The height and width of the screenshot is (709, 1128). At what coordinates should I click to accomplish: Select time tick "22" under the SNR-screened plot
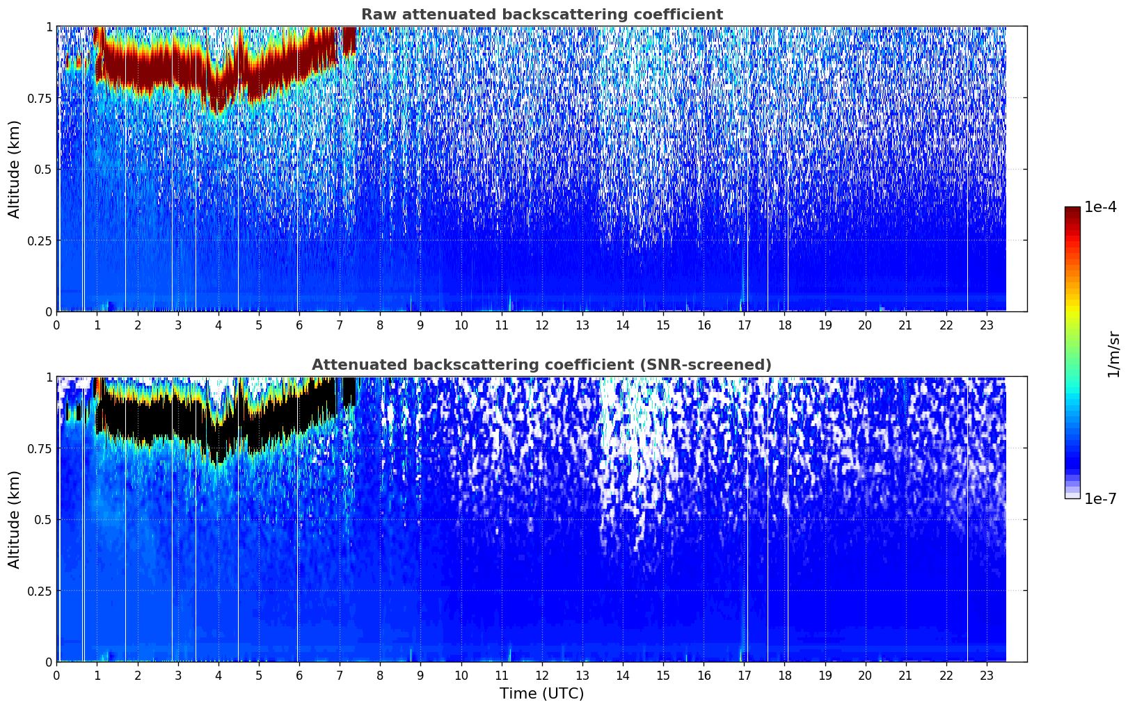(946, 675)
